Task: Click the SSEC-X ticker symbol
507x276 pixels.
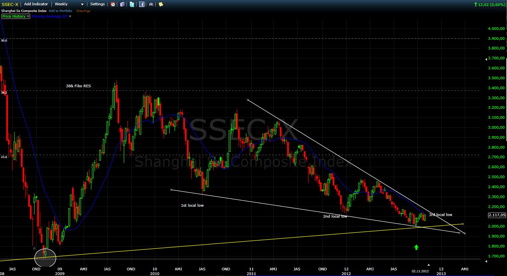Action: [10, 4]
